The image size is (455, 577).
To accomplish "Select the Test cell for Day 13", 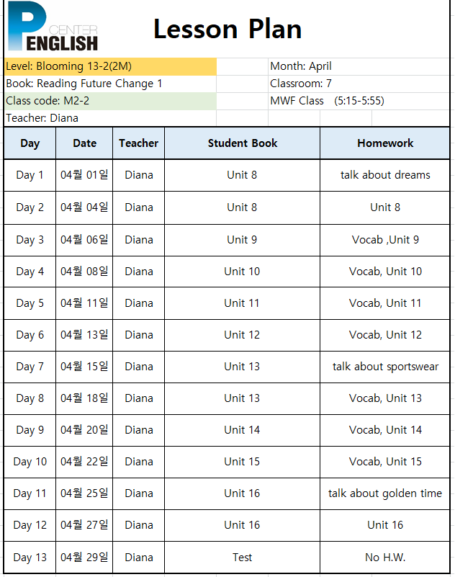I will click(x=242, y=558).
